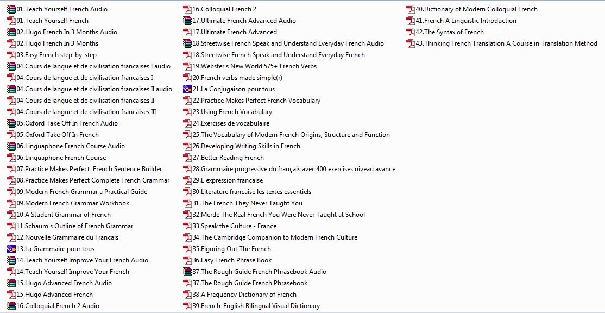Click the PDF icon for French-English Bilingual Visual Dictionary

pos(188,306)
